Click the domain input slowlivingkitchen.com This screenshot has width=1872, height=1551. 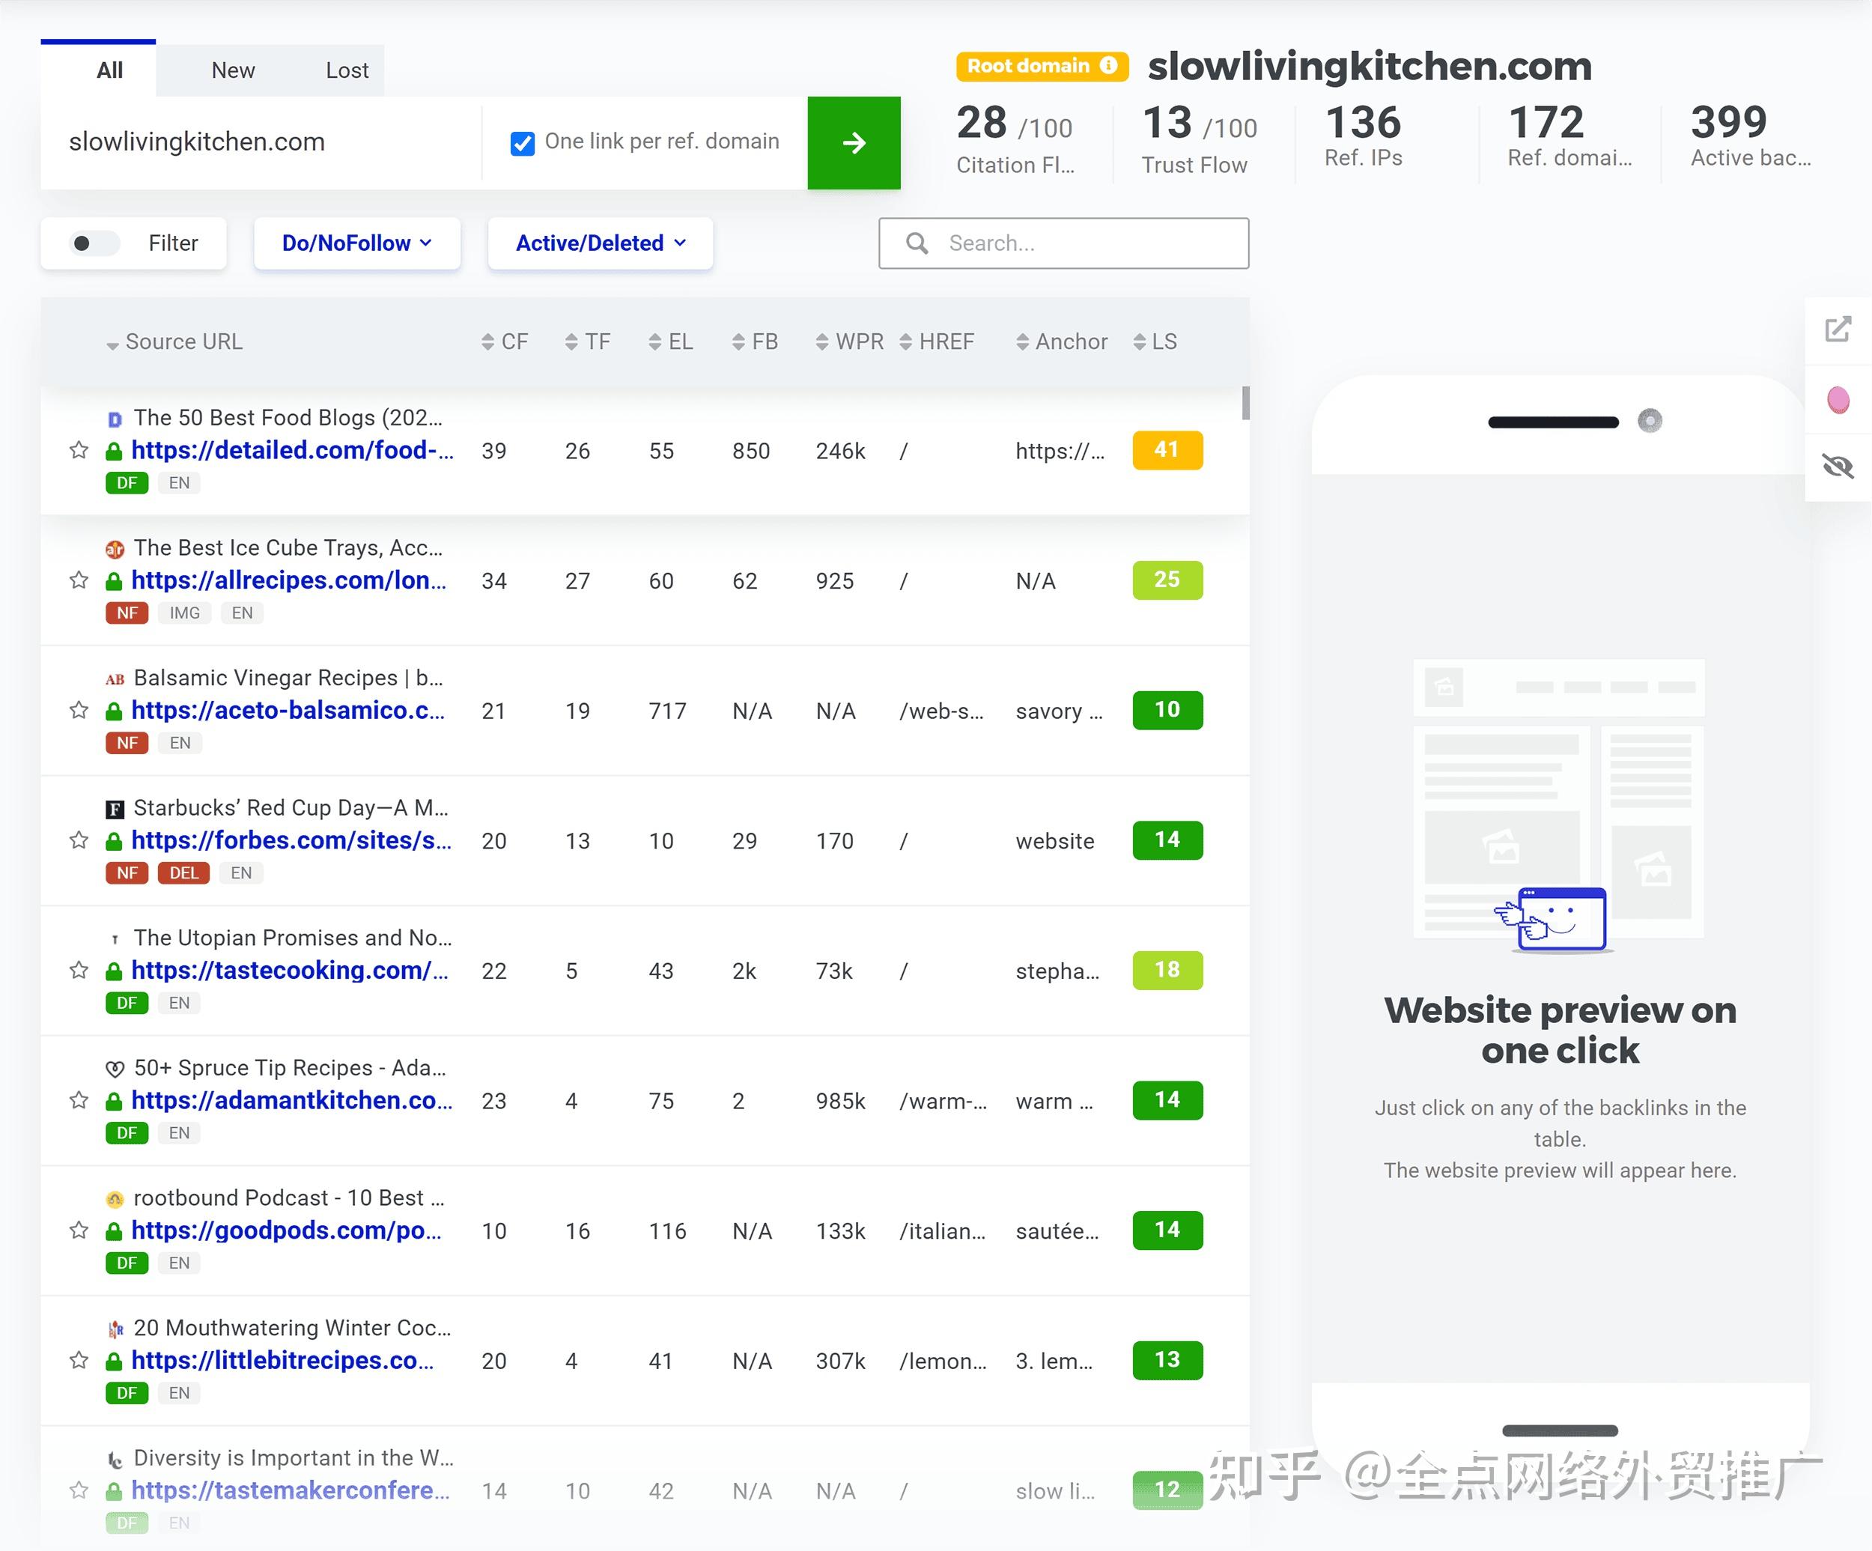(x=261, y=142)
